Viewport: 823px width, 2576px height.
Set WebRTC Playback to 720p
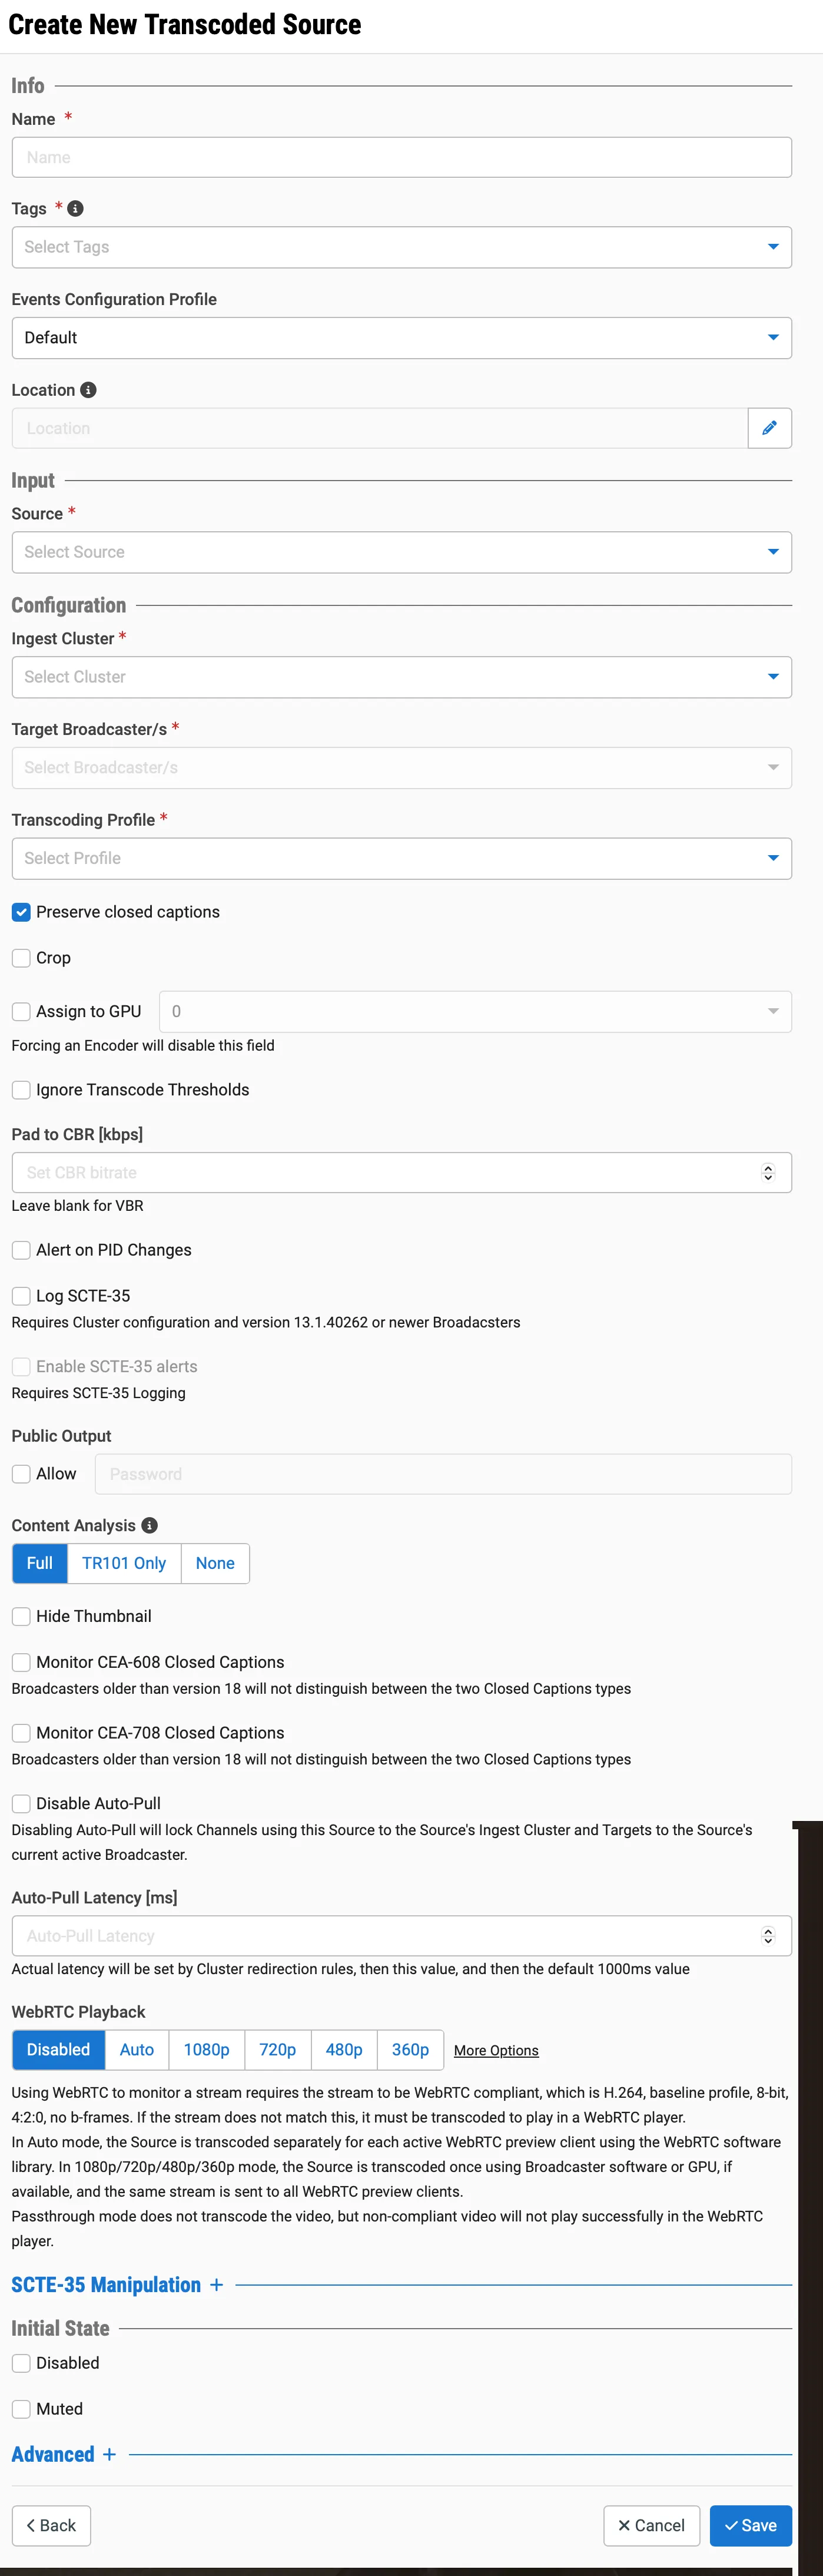pos(278,2050)
